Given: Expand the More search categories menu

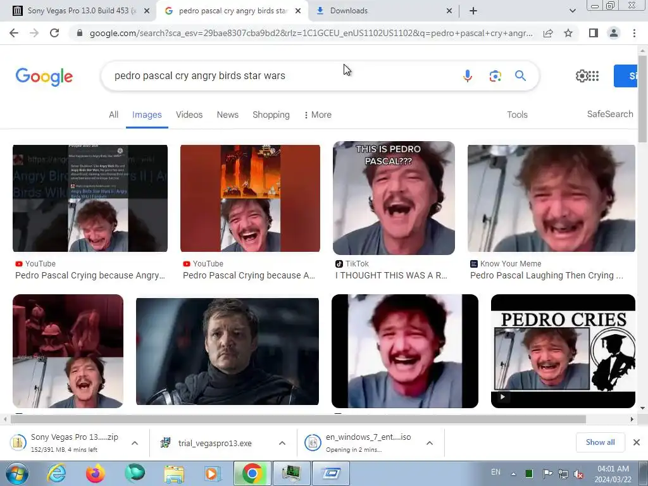Looking at the screenshot, I should [x=318, y=115].
